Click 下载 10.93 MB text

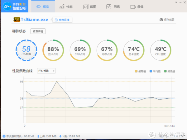coord(71,136)
